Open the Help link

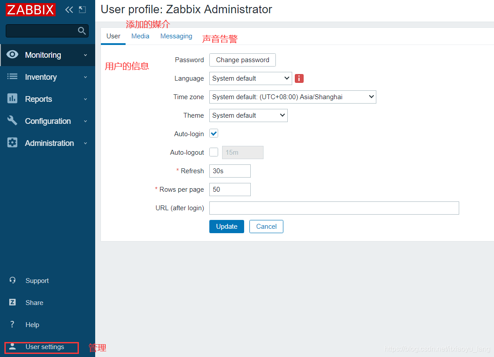(33, 325)
